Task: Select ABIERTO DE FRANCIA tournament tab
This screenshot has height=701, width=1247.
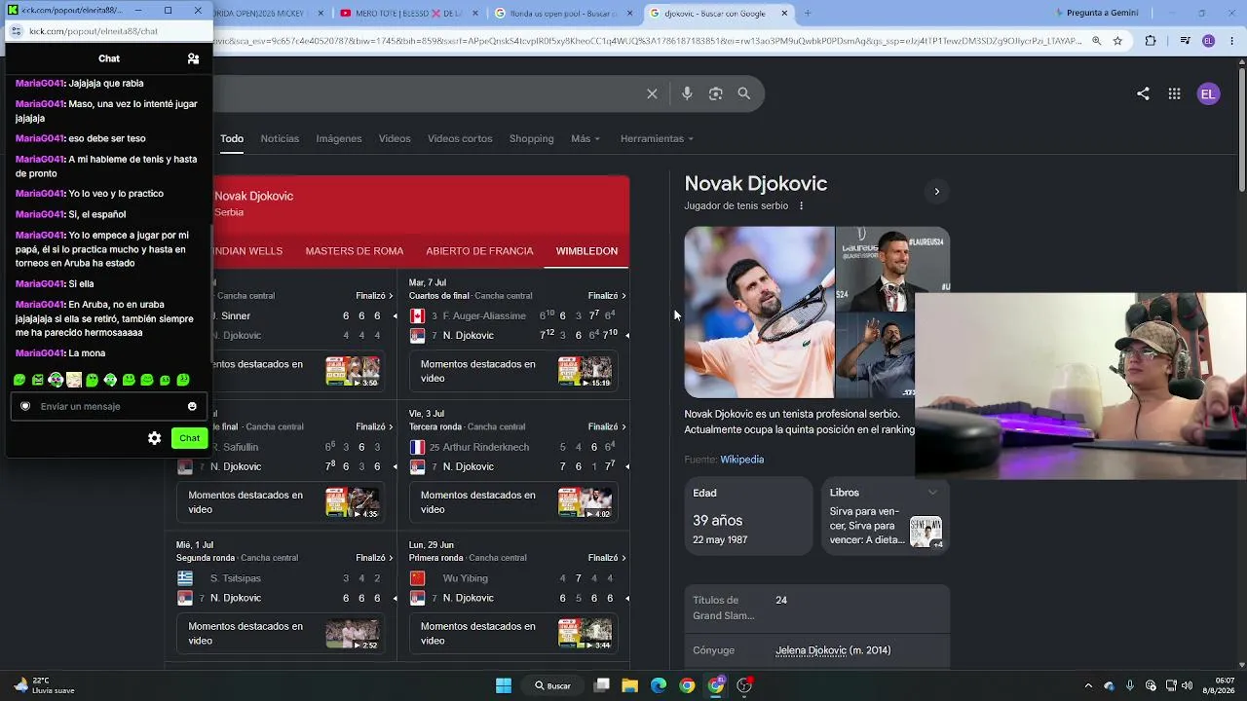Action: pos(479,251)
